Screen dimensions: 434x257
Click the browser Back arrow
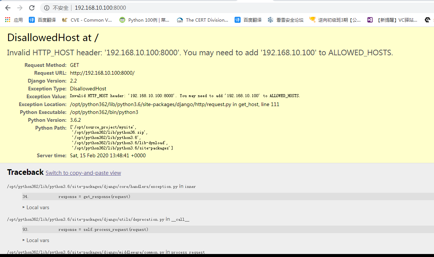coord(8,8)
